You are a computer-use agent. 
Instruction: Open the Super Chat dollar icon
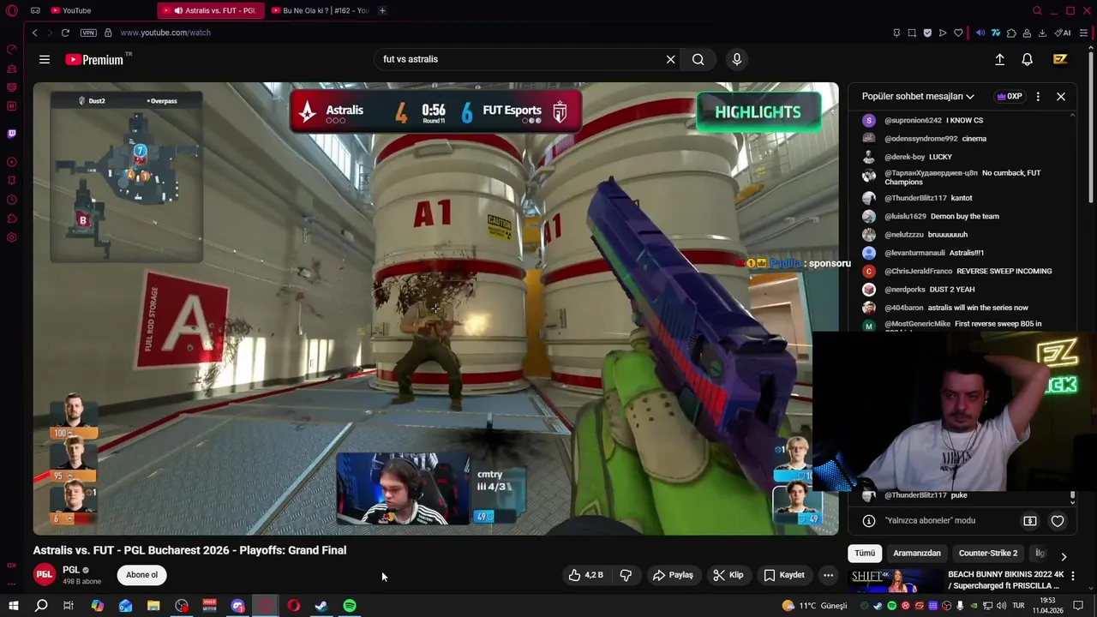coord(1030,521)
